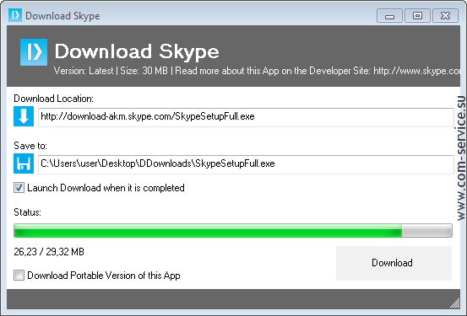Click the resize grip in bottom corner
This screenshot has width=467, height=316.
(x=455, y=303)
